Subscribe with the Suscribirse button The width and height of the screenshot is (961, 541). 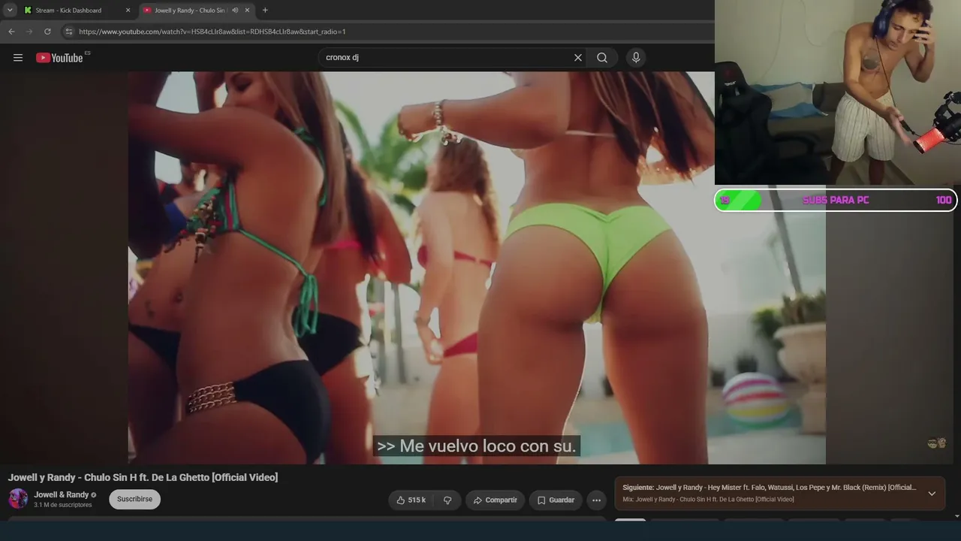click(x=134, y=499)
